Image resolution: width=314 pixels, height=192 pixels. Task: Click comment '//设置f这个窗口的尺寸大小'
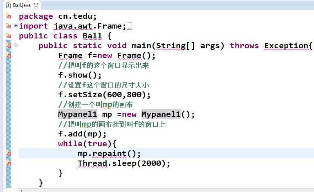click(x=103, y=85)
